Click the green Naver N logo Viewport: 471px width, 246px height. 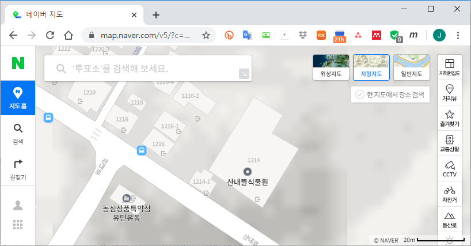coord(18,63)
